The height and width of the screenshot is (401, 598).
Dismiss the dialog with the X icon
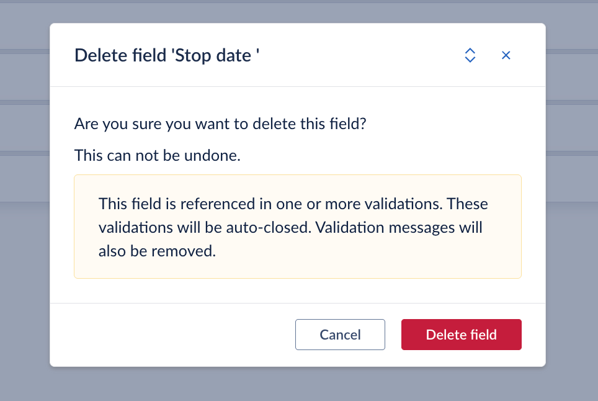coord(506,55)
